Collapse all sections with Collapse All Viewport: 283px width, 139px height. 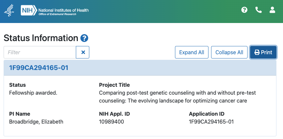(229, 52)
